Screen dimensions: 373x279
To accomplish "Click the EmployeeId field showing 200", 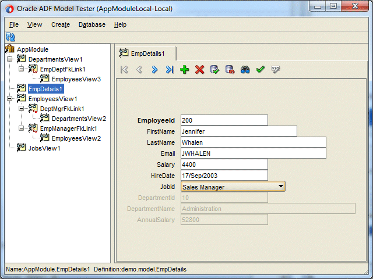I will 224,120.
